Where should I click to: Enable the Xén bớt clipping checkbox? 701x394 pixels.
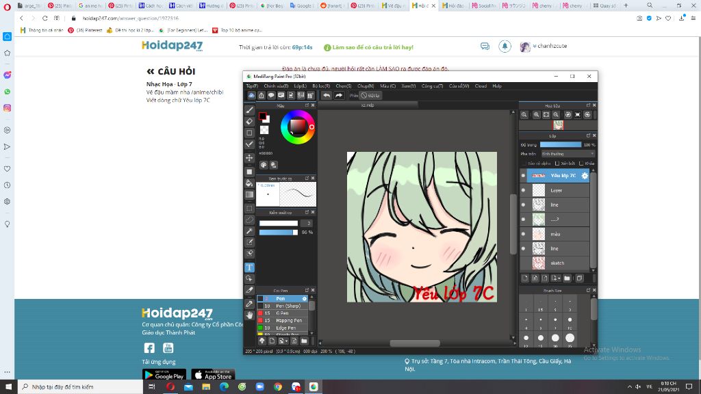(x=557, y=163)
